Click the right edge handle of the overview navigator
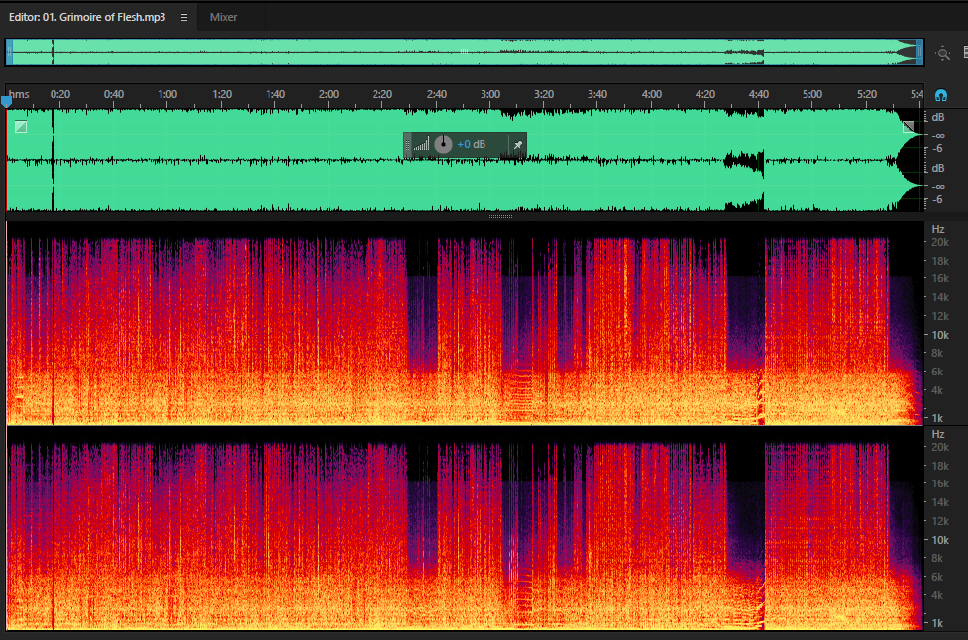The width and height of the screenshot is (968, 640). (919, 53)
